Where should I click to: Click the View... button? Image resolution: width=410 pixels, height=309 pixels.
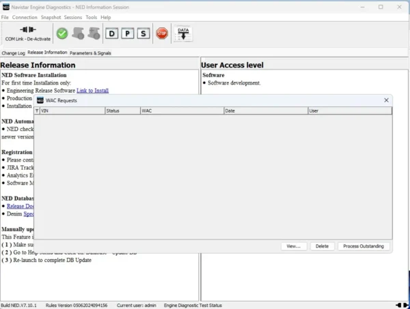point(294,246)
